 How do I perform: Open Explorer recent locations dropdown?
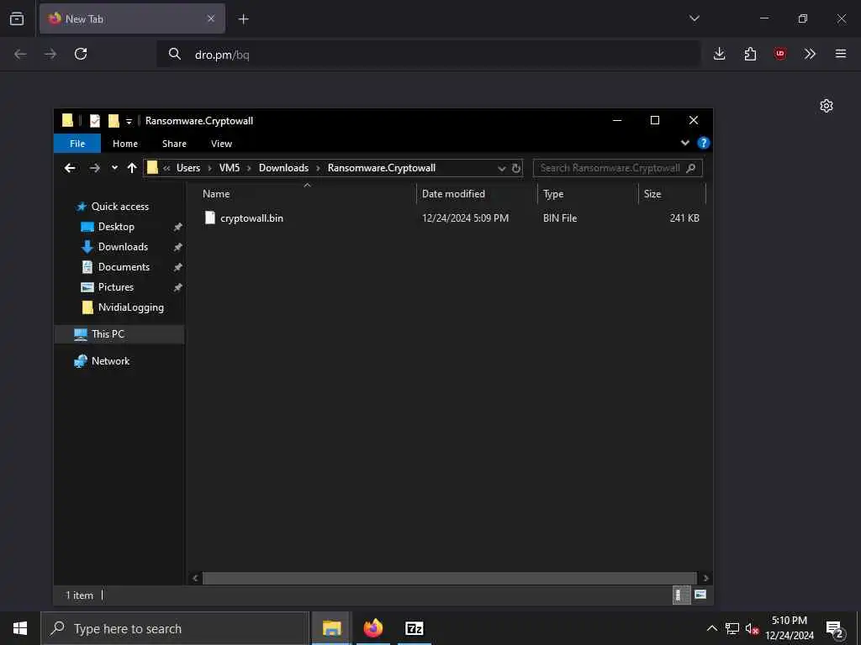point(114,168)
